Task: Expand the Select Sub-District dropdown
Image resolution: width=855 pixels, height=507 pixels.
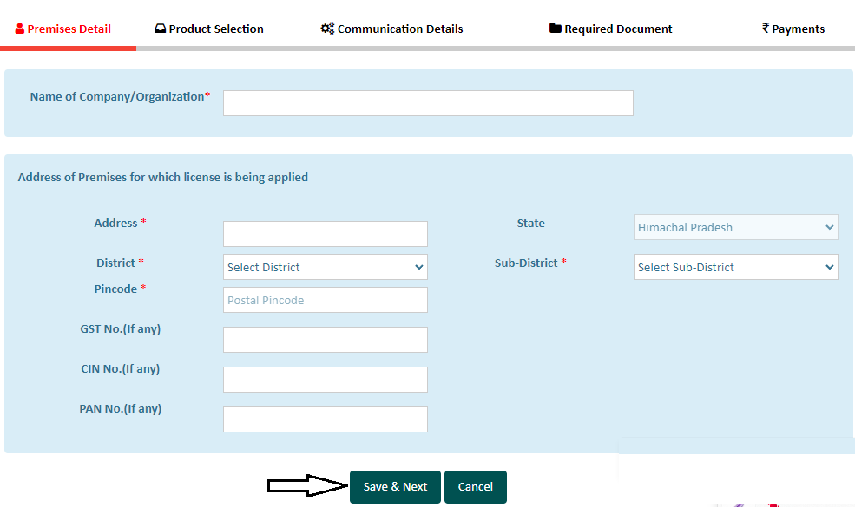Action: click(735, 267)
